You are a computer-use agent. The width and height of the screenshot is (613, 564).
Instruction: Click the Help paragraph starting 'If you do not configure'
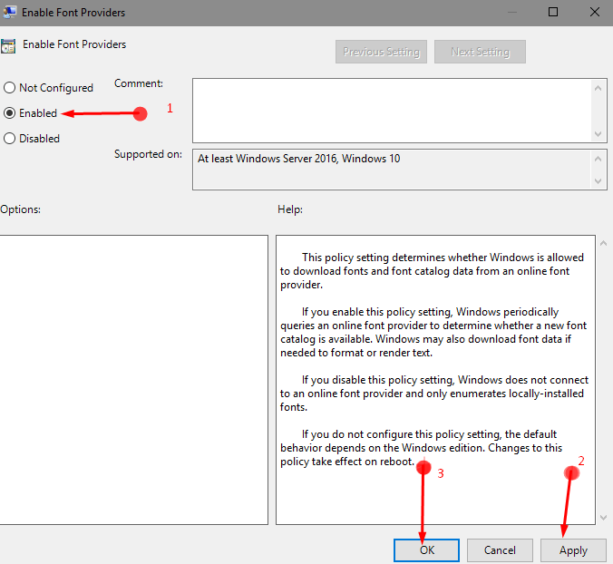[421, 448]
